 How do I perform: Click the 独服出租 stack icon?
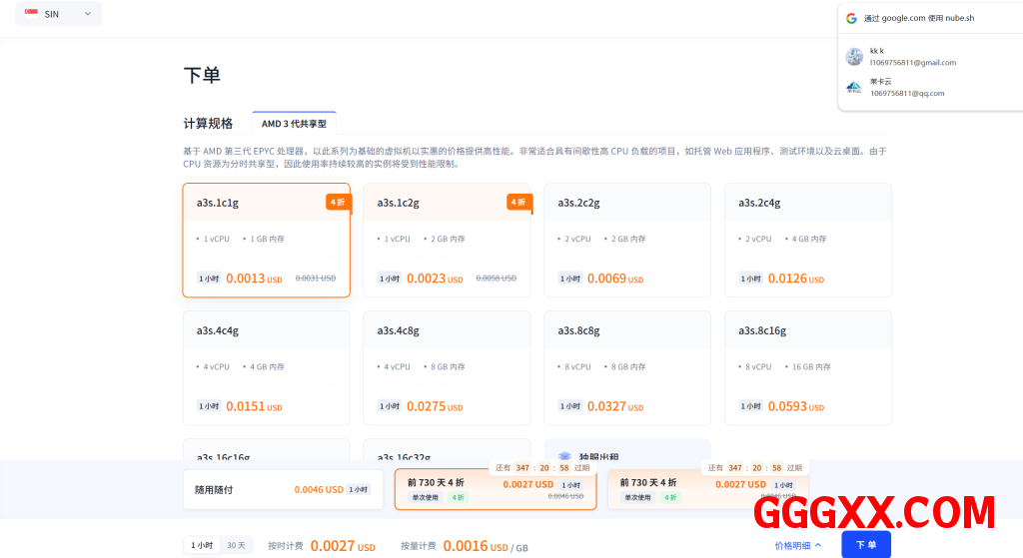[564, 456]
